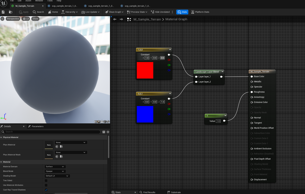Navigate back with graph arrow

(115, 19)
